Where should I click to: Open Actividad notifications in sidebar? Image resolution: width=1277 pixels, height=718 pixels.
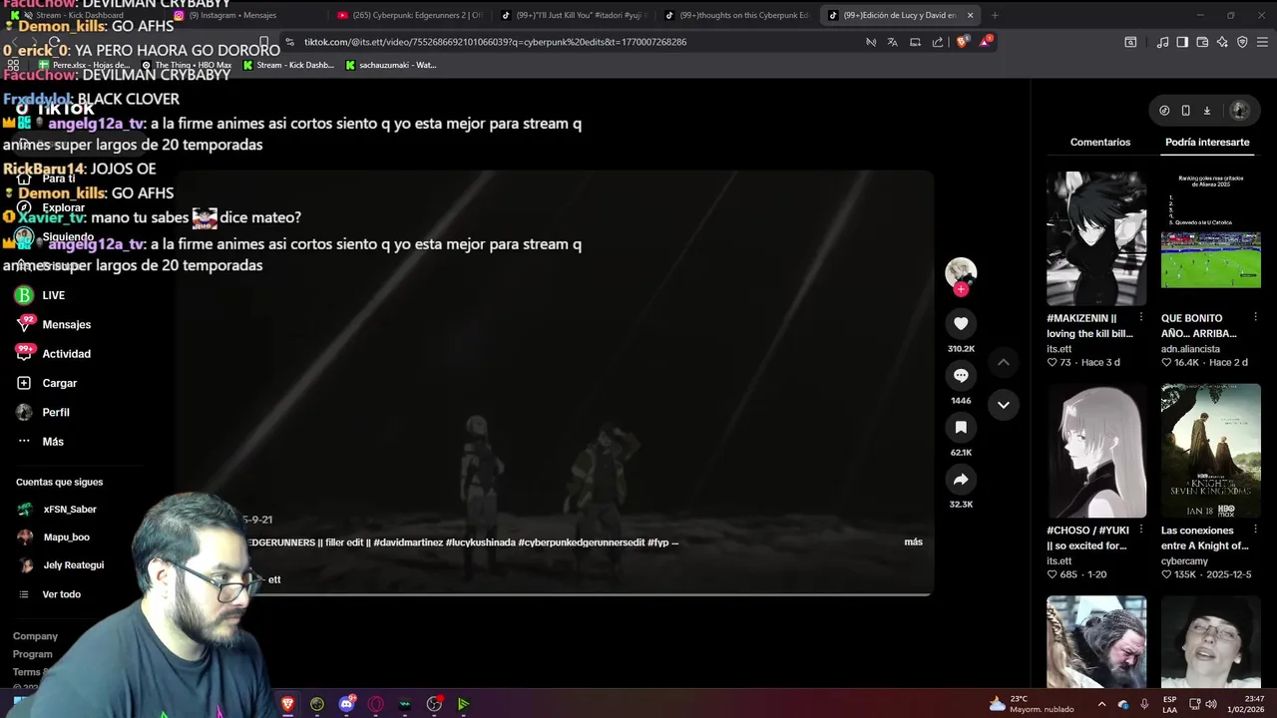point(54,354)
